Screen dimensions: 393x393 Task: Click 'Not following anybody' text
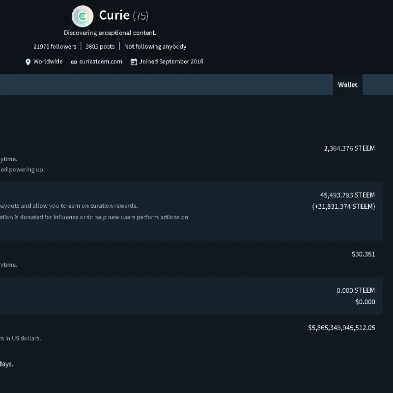pyautogui.click(x=155, y=47)
